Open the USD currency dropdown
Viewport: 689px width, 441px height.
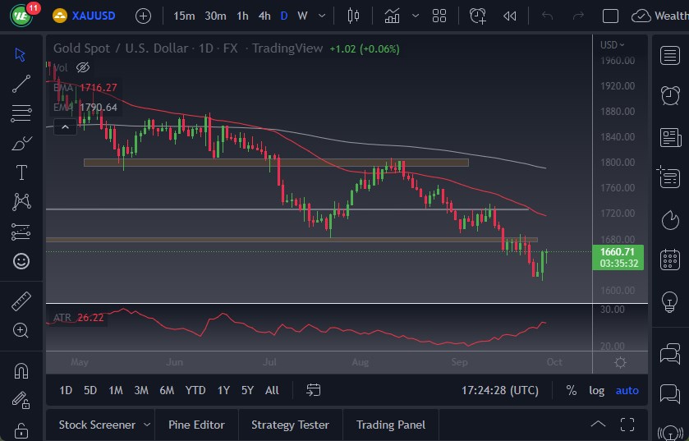pos(612,45)
